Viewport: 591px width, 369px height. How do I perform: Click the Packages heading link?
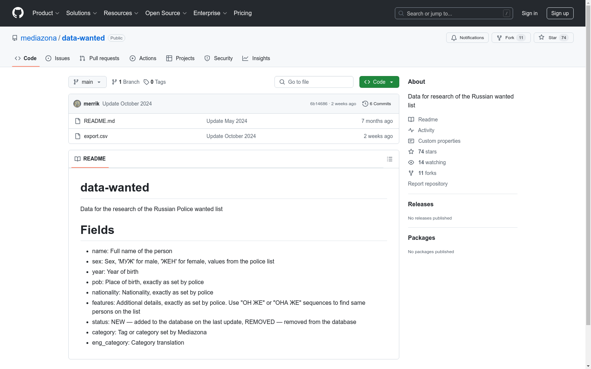coord(421,238)
